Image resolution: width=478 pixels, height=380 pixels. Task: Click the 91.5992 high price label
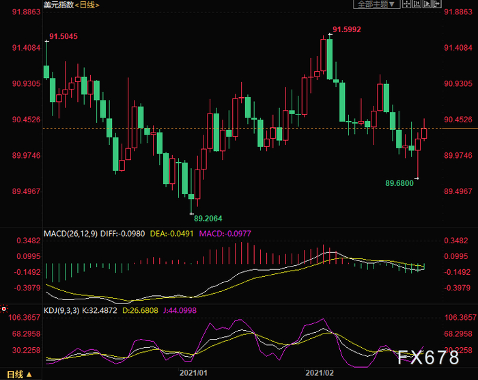tap(347, 29)
